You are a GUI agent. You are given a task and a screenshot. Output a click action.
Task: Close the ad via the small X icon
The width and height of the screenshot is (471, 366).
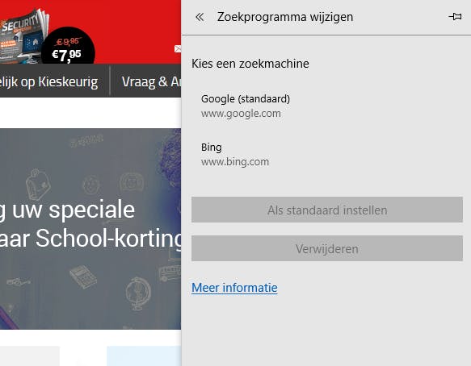point(178,48)
